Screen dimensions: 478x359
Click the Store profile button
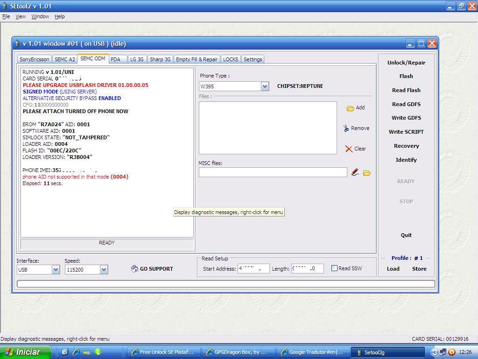click(419, 269)
